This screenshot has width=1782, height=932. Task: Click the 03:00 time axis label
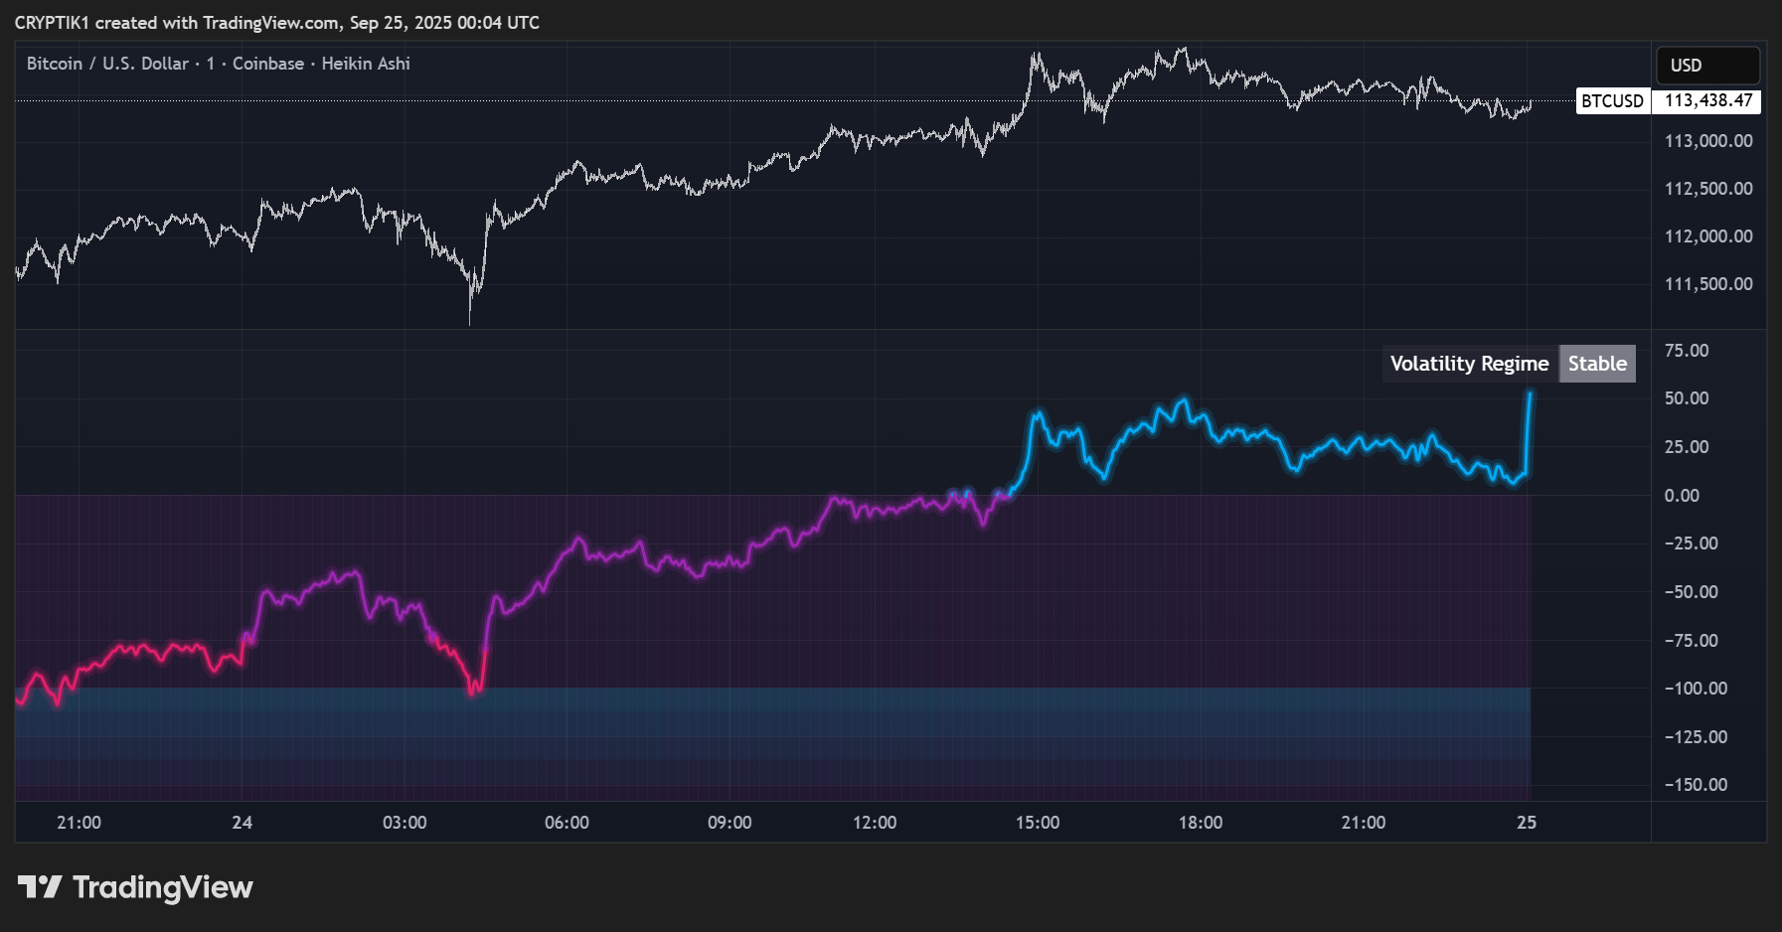tap(405, 823)
